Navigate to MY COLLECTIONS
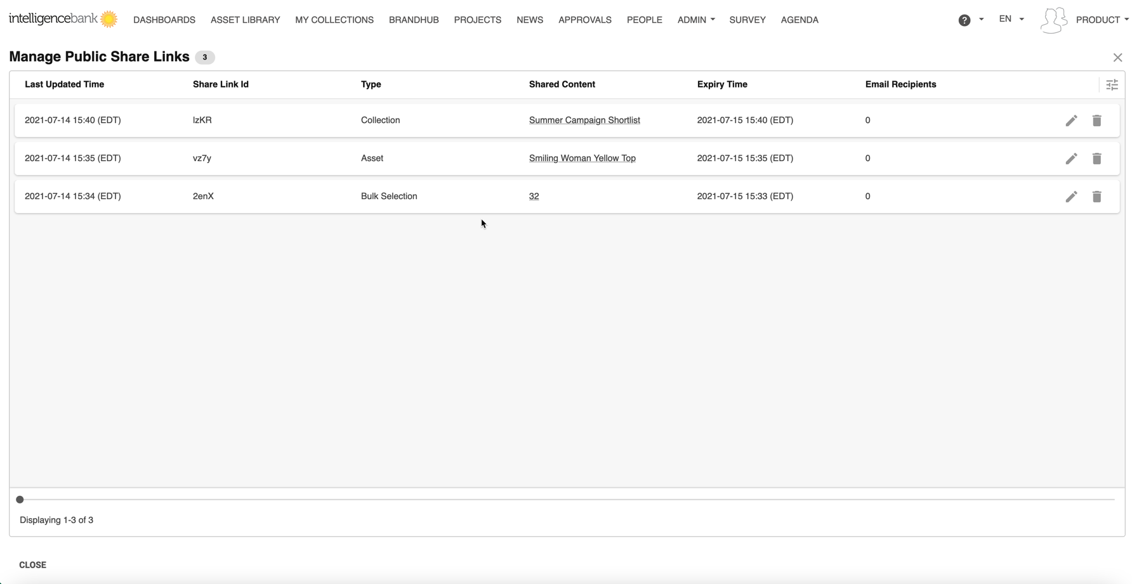The image size is (1132, 584). 334,20
